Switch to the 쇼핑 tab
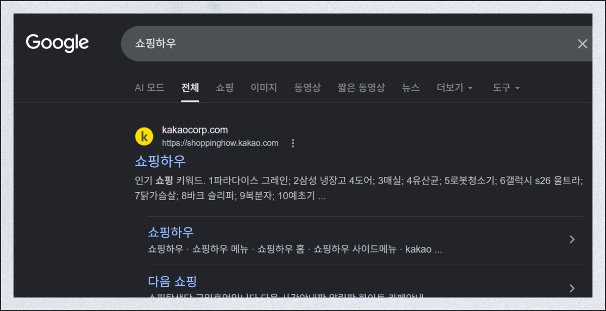 [x=225, y=88]
